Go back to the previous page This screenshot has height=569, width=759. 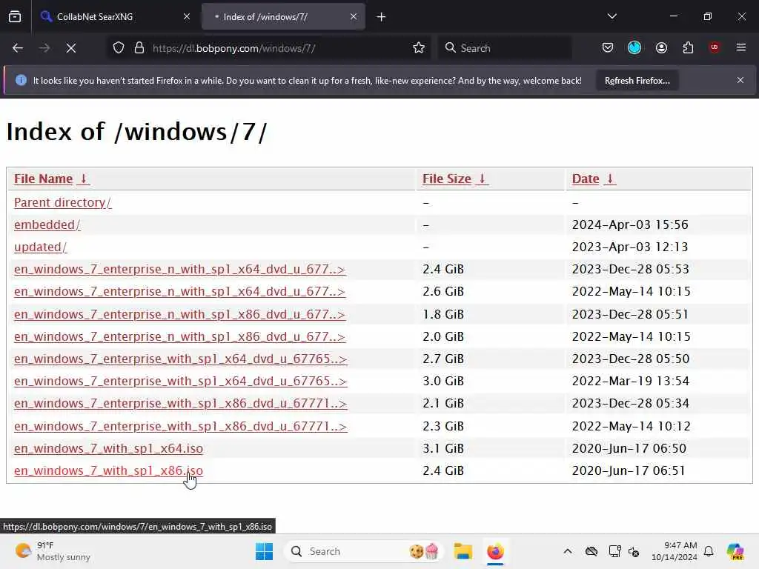coord(18,48)
